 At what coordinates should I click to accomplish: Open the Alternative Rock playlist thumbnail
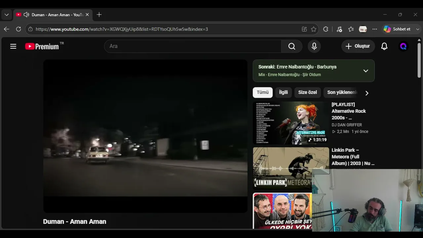coord(291,123)
